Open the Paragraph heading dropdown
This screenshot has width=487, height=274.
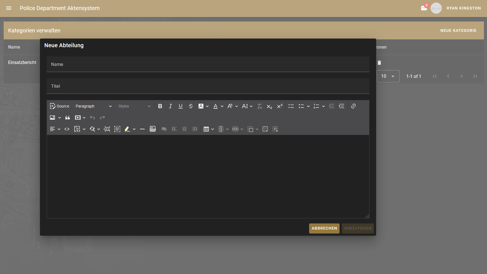click(94, 106)
